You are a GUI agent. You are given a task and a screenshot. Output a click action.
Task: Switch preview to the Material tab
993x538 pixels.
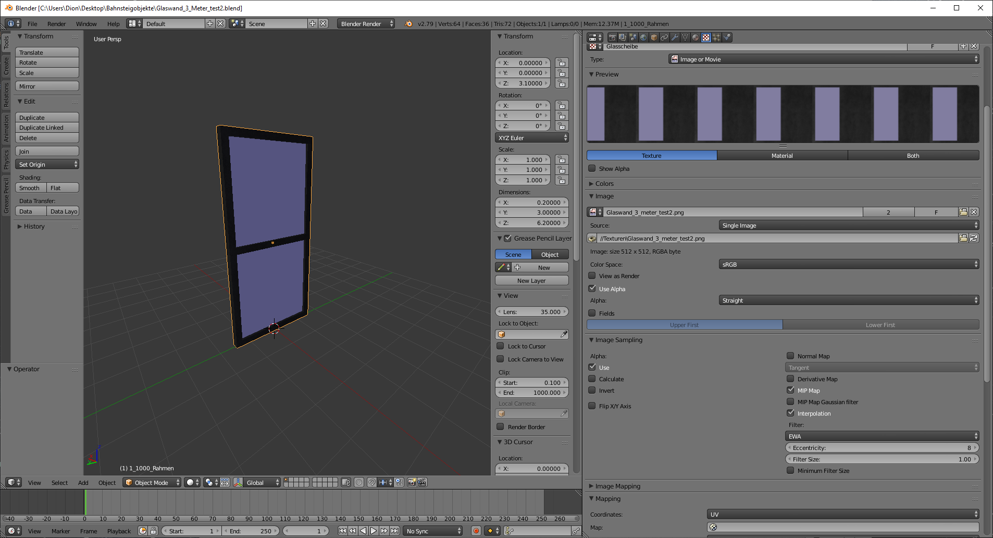tap(782, 156)
